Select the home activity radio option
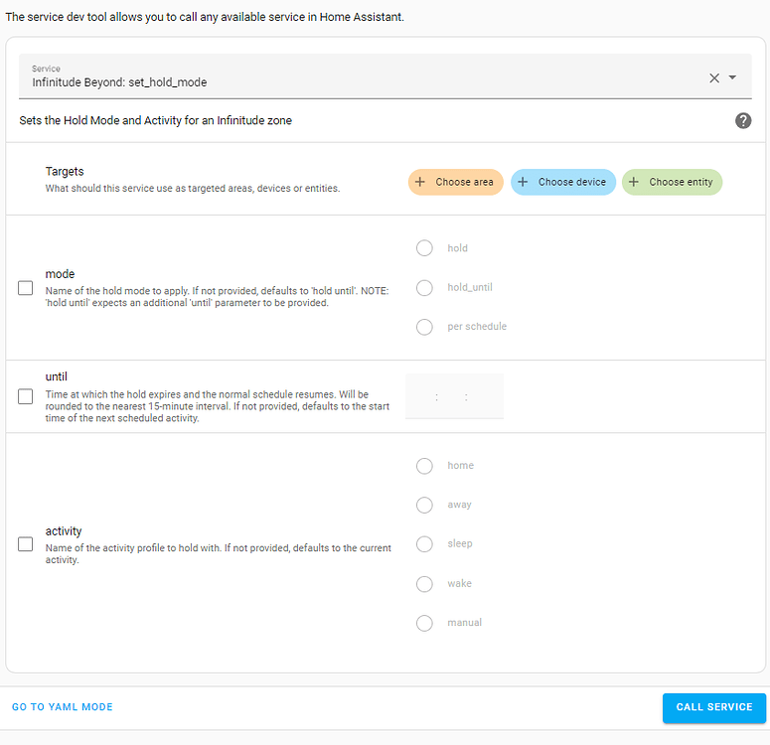This screenshot has height=745, width=770. (424, 466)
